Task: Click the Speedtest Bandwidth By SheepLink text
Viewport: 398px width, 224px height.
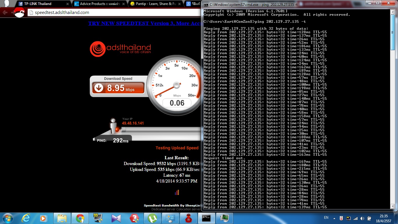Action: coord(172,205)
